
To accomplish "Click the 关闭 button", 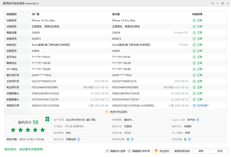I will [220, 151].
